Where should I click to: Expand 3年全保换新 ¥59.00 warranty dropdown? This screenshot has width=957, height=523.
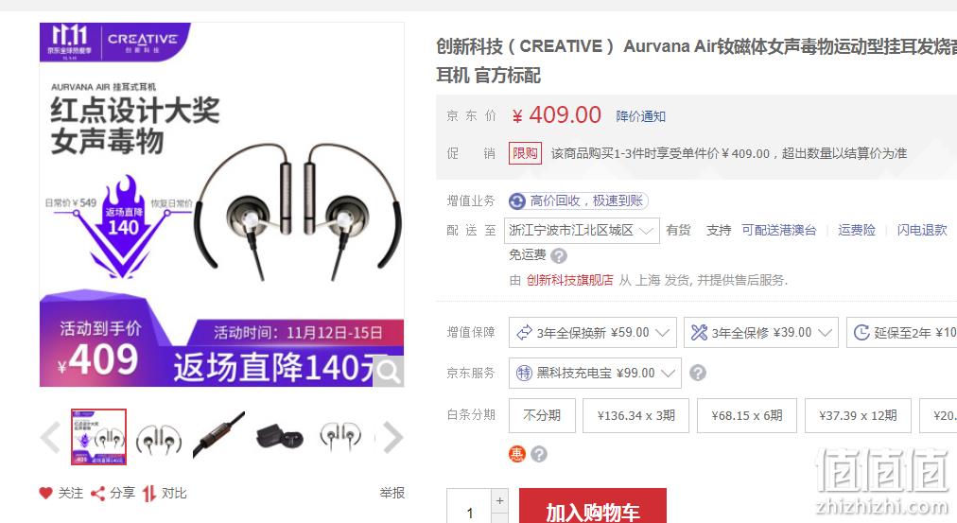[593, 333]
